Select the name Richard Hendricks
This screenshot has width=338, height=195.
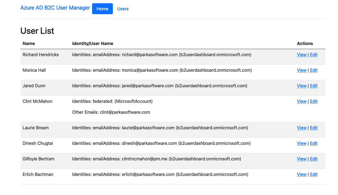pyautogui.click(x=41, y=55)
